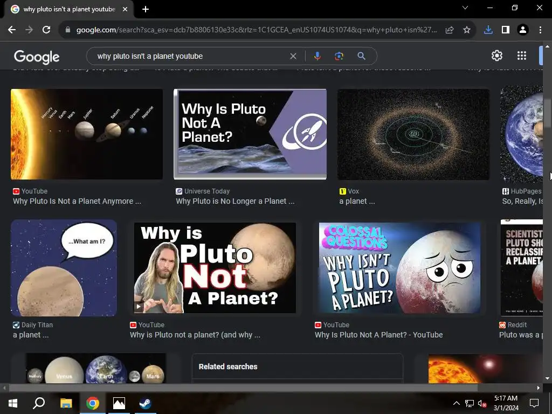Open Steam from the taskbar
552x414 pixels.
tap(145, 403)
